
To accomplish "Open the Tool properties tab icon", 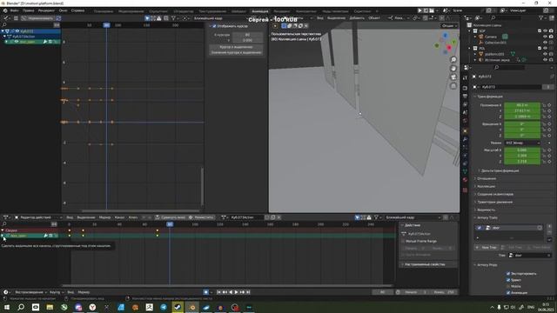I will pyautogui.click(x=466, y=77).
